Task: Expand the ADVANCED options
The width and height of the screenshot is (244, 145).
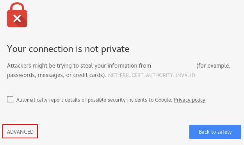Action: [20, 132]
